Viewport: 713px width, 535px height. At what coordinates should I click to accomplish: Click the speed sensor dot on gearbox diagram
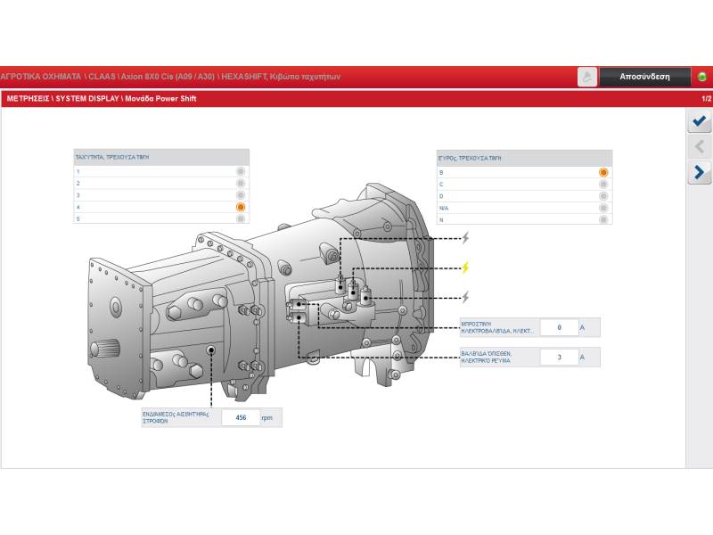click(211, 350)
